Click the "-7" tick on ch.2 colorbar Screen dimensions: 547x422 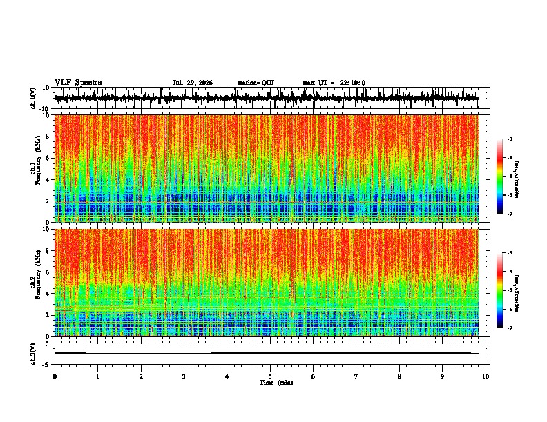pyautogui.click(x=509, y=328)
